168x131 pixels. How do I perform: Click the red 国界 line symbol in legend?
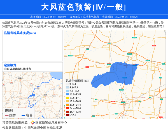coord(6,115)
